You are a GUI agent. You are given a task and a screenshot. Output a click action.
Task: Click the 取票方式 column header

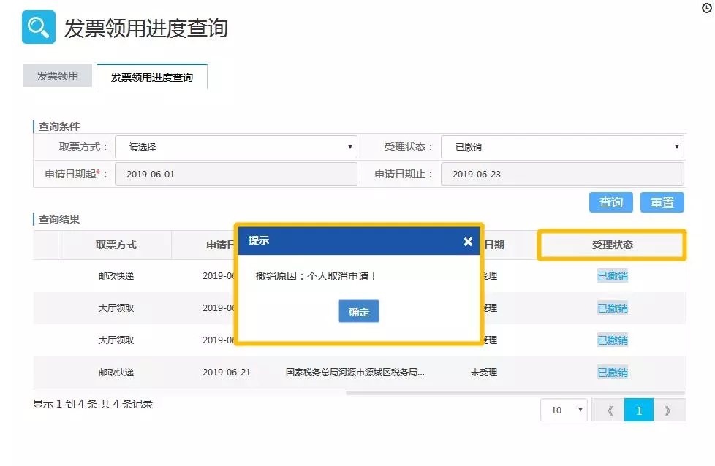click(x=116, y=245)
